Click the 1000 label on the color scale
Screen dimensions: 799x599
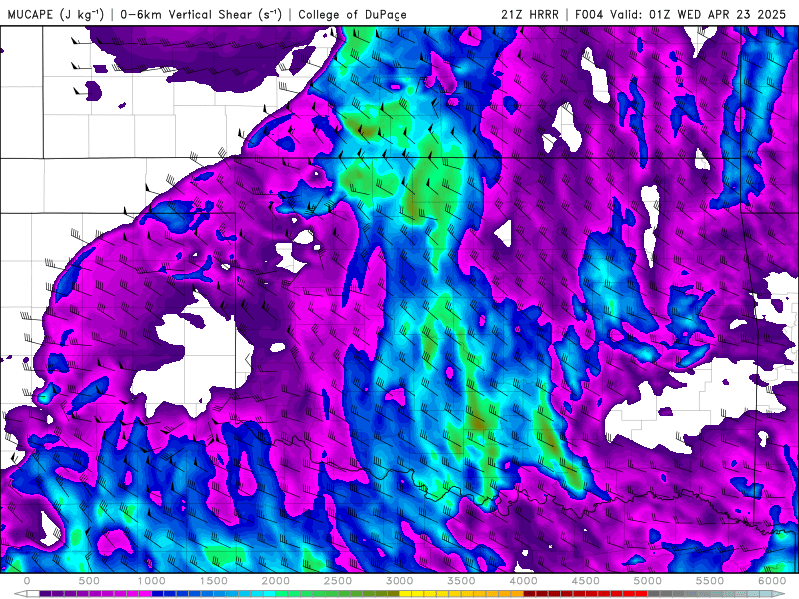click(152, 581)
